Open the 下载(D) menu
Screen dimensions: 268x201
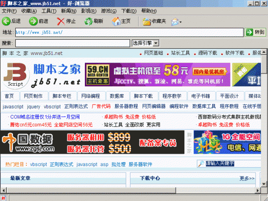click(129, 11)
